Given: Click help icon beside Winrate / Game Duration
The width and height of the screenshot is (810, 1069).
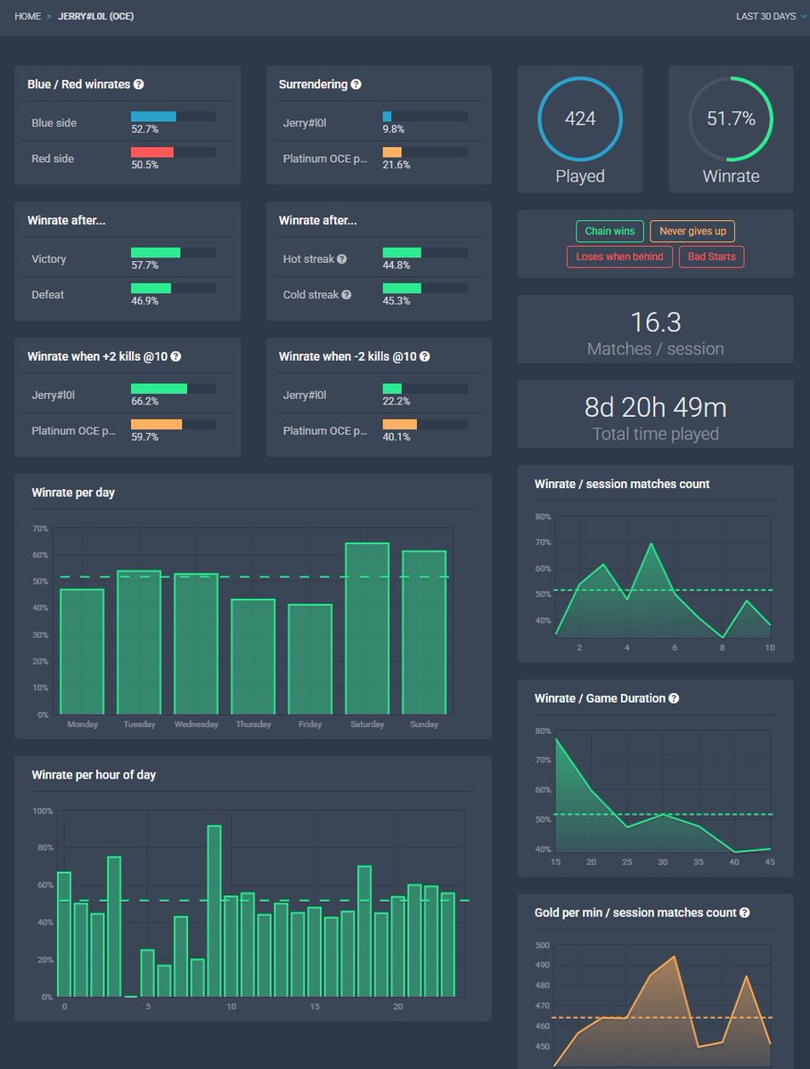Looking at the screenshot, I should pyautogui.click(x=674, y=698).
